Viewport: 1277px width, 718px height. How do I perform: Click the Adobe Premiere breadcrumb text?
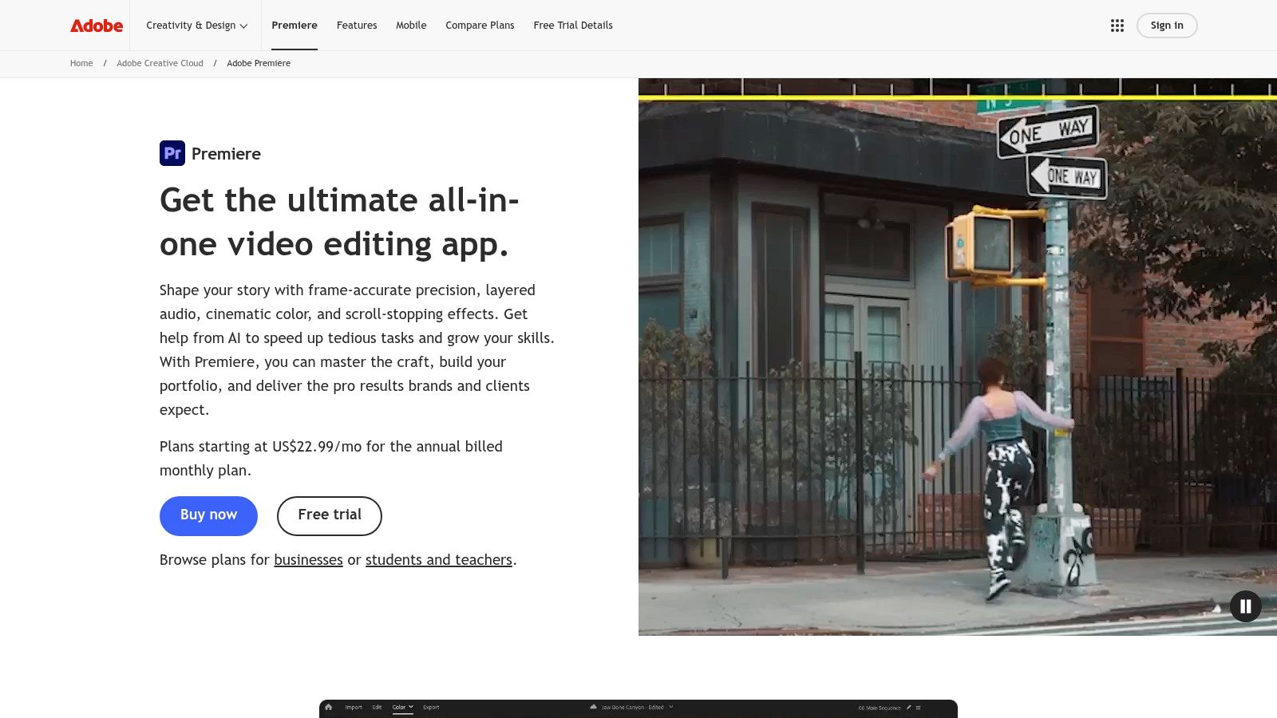click(x=259, y=63)
